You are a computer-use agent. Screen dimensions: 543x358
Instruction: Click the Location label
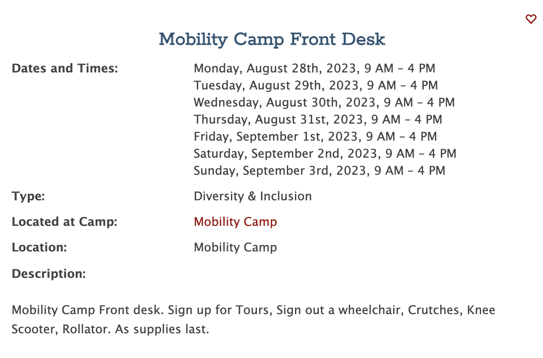pos(39,247)
